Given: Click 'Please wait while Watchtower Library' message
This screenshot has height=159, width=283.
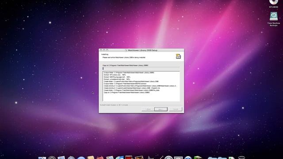Looking at the screenshot, I should click(x=124, y=57).
